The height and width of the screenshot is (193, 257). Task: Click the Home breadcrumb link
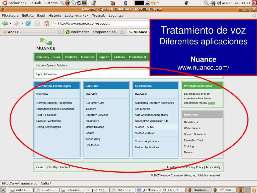tap(40, 65)
